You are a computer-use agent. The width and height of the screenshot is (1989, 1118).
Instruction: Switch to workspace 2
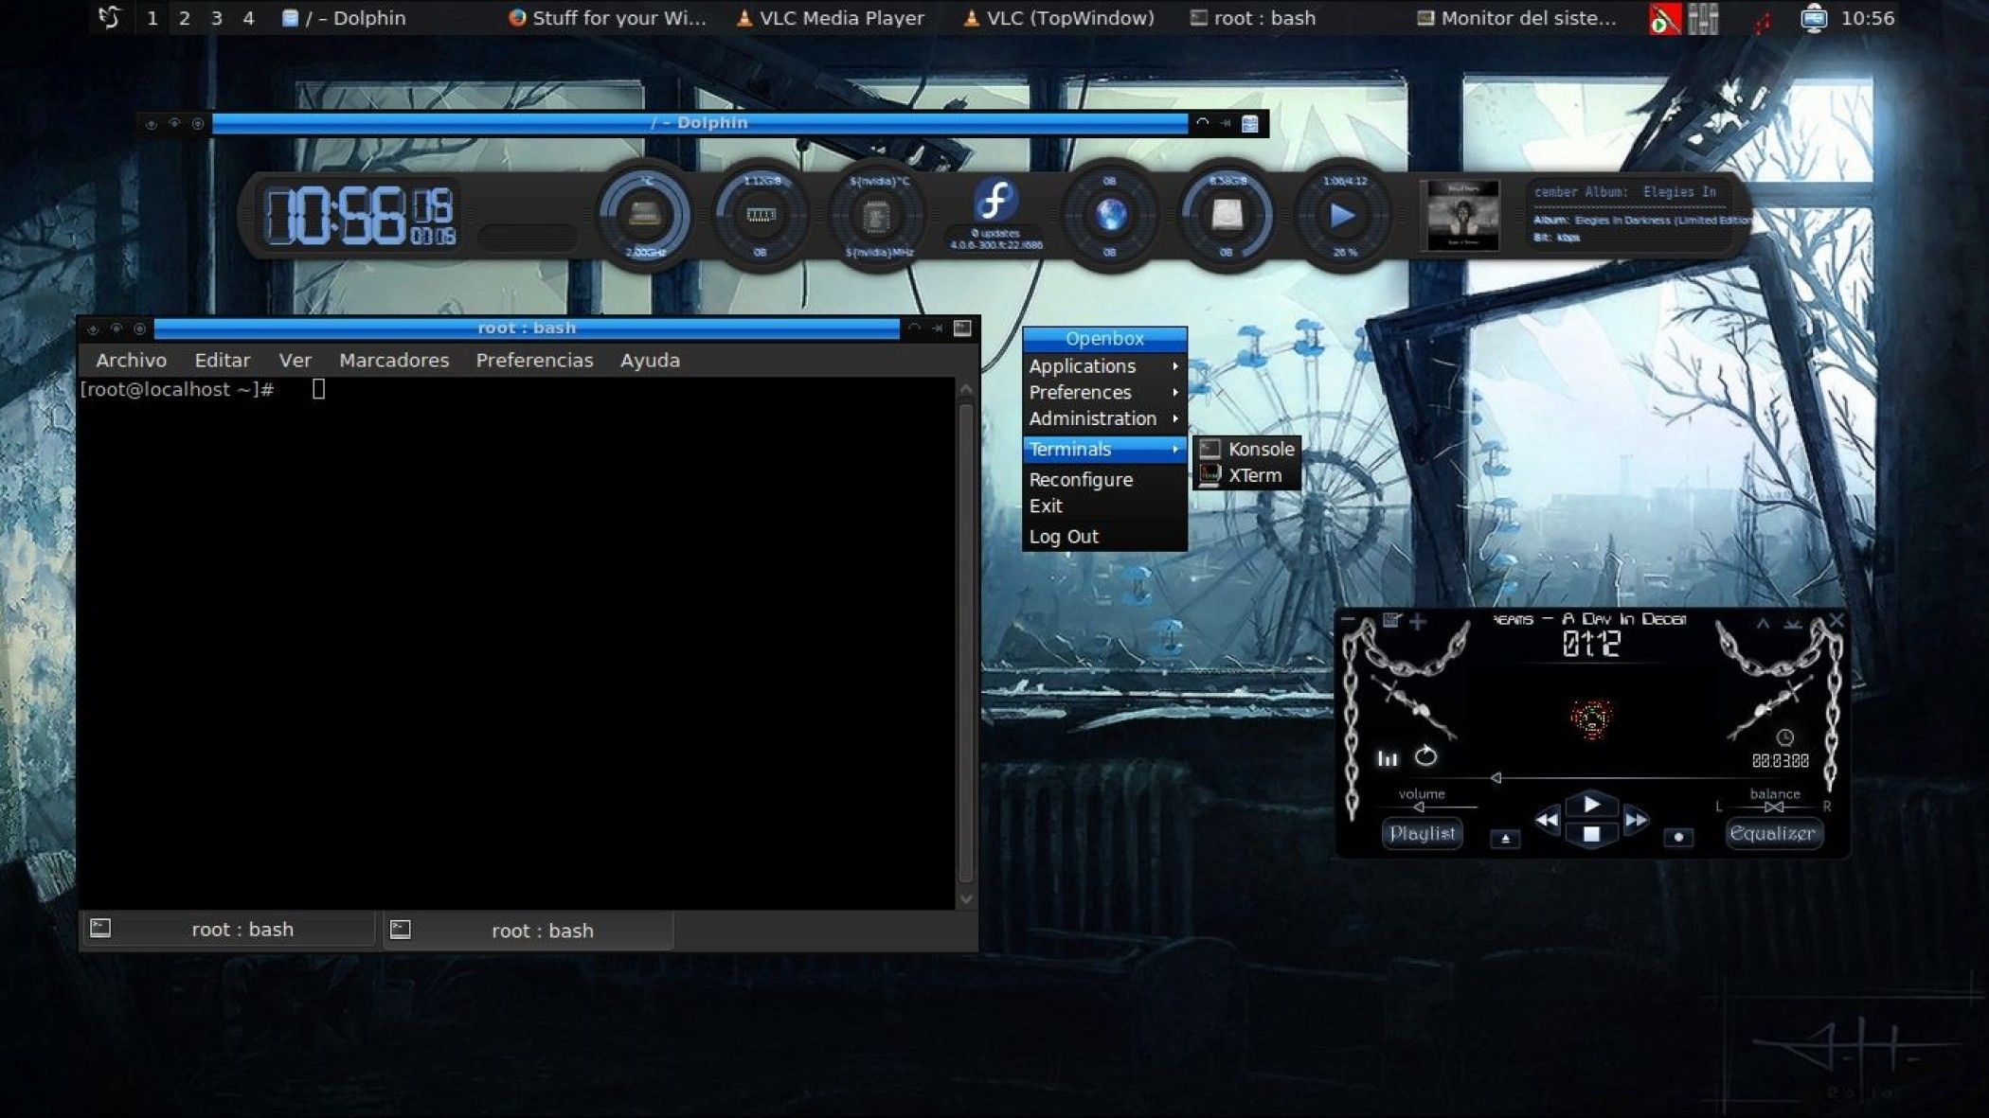pyautogui.click(x=184, y=18)
